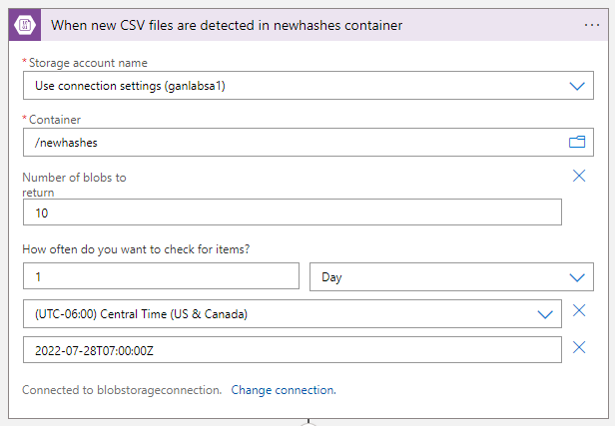Expand the Day frequency dropdown arrow
This screenshot has height=426, width=615.
click(x=576, y=277)
